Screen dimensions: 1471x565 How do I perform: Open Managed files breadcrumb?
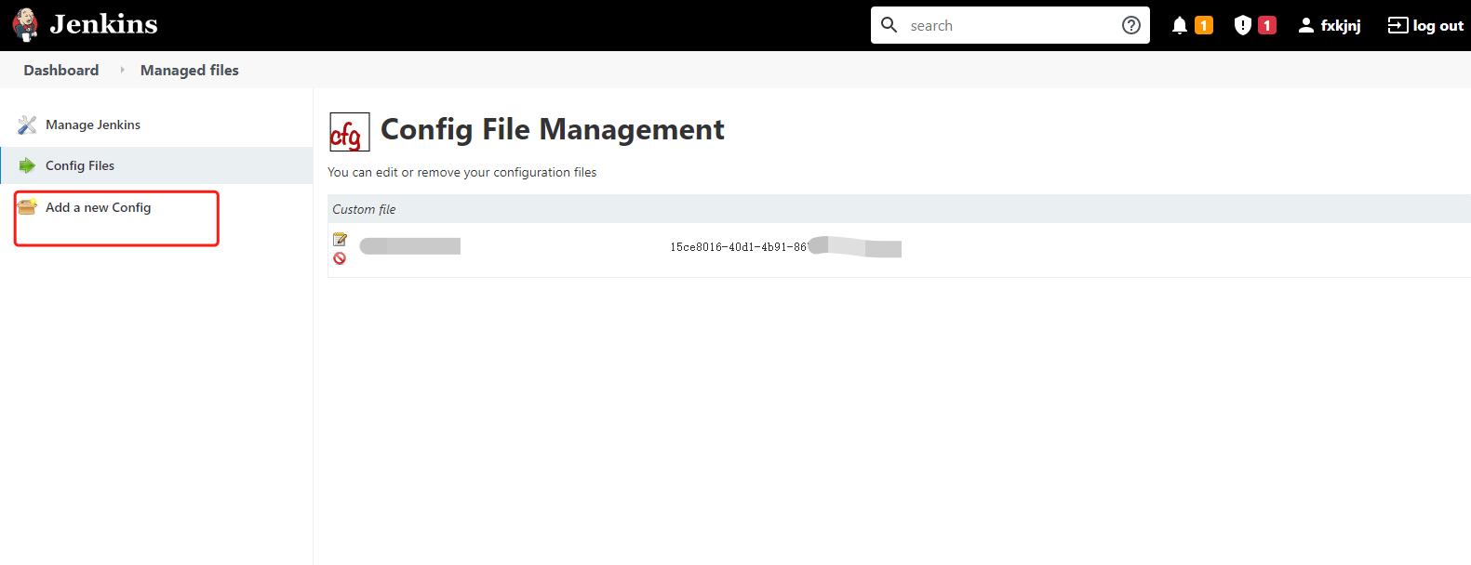[190, 70]
